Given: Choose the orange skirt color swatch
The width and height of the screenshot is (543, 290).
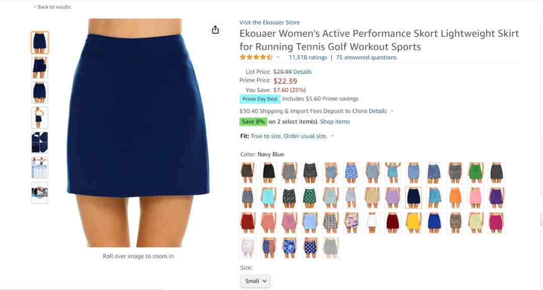Looking at the screenshot, I should 455,198.
